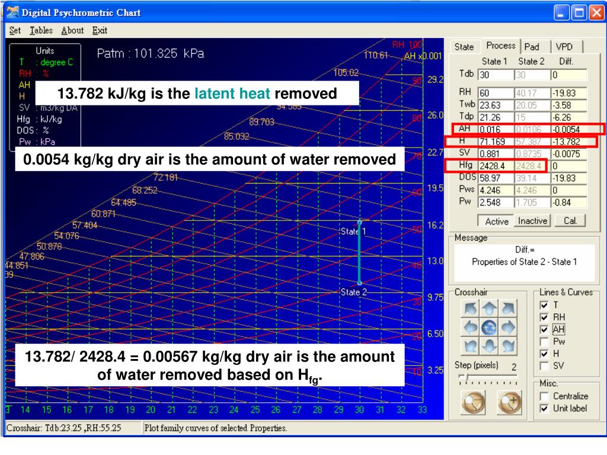Click the State 1 Hfg field 2428.4

(496, 166)
